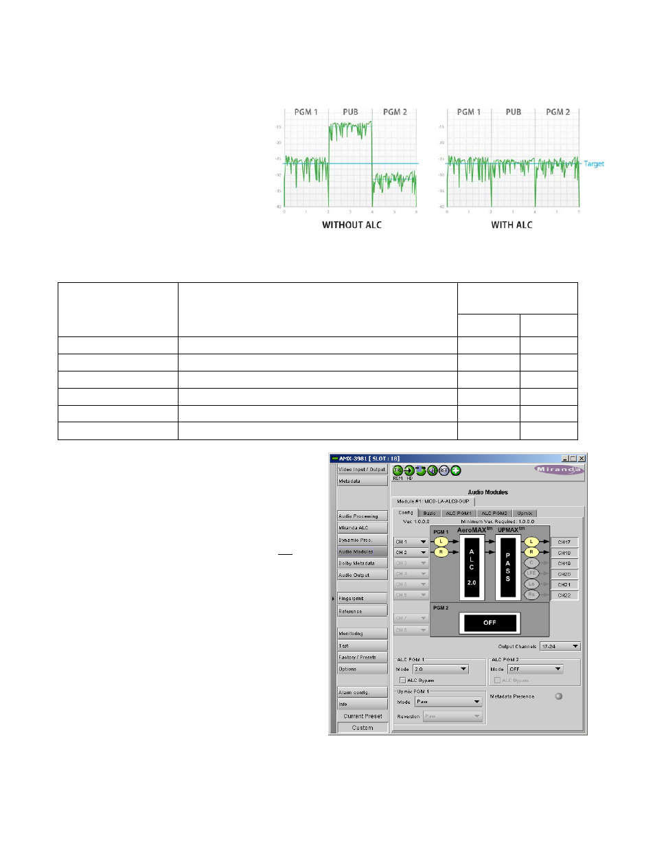Open the Audio Processing panel

363,516
